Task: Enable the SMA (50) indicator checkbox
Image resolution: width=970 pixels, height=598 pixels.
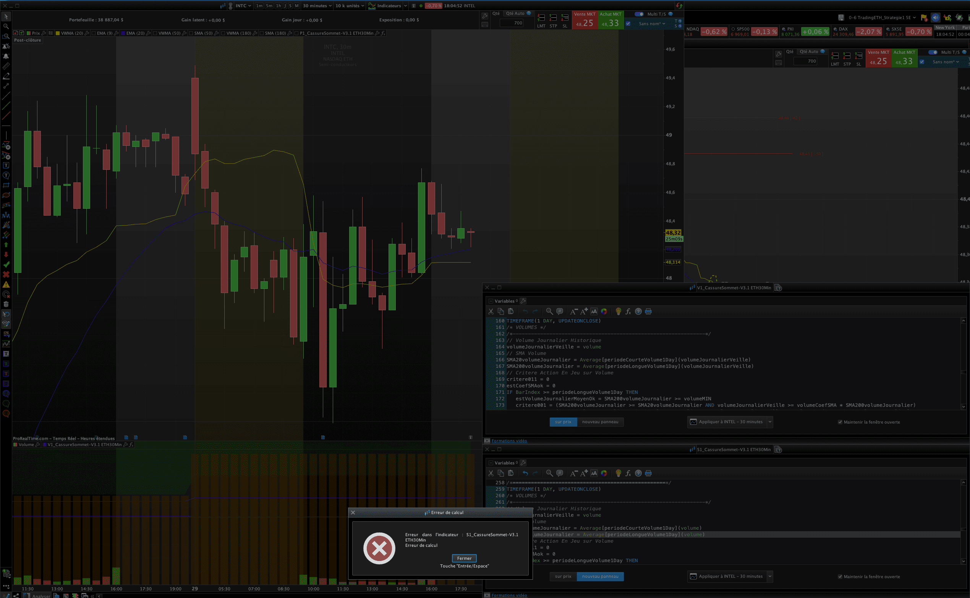Action: [x=191, y=33]
